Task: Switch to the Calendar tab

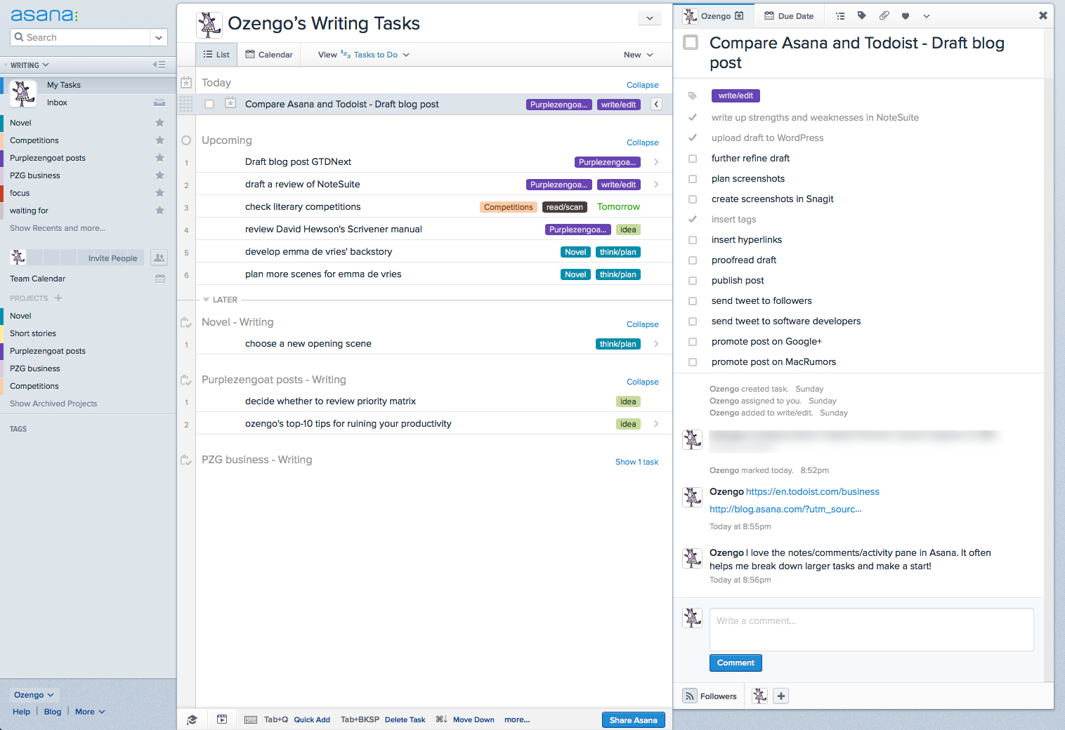Action: [269, 55]
